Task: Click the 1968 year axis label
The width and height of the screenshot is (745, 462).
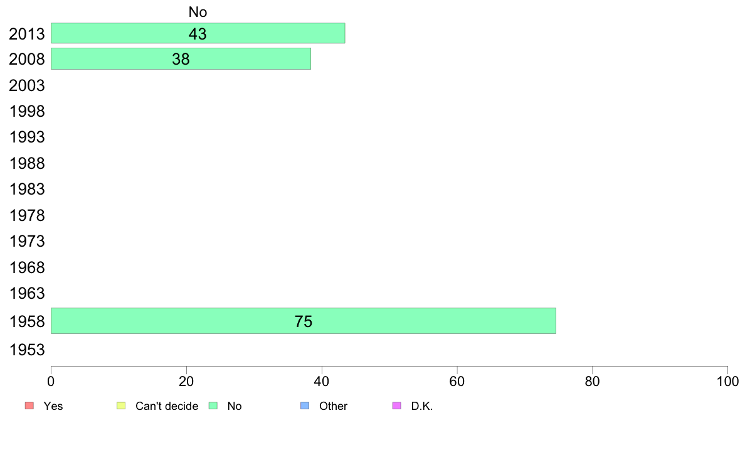Action: point(27,268)
